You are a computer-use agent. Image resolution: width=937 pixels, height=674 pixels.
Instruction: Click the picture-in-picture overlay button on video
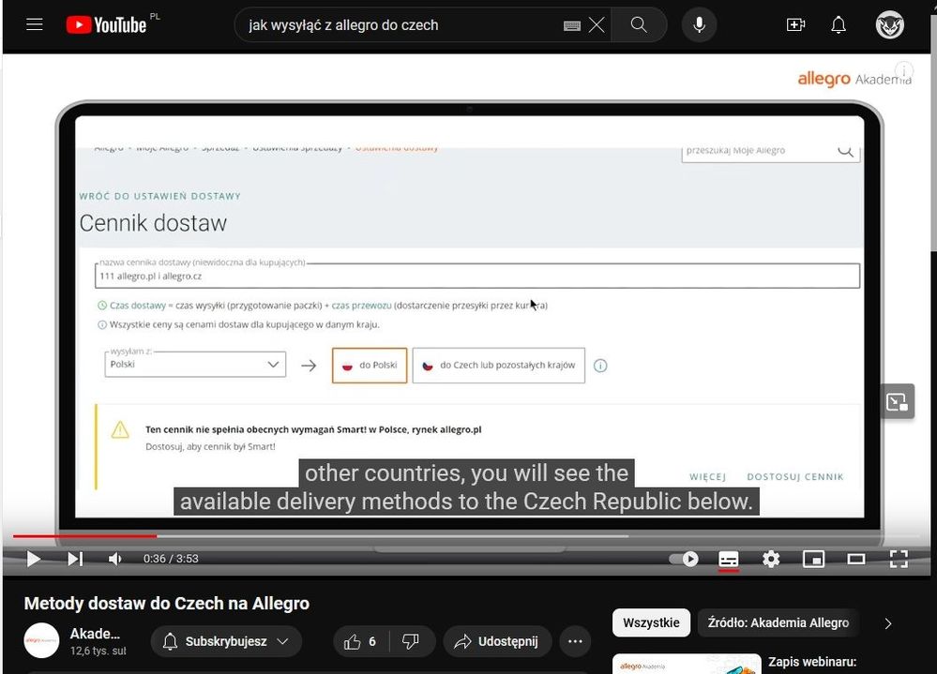point(897,402)
